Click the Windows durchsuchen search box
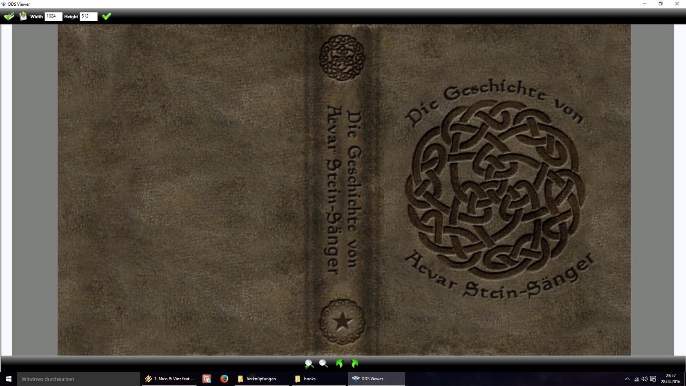The width and height of the screenshot is (686, 386). point(78,379)
